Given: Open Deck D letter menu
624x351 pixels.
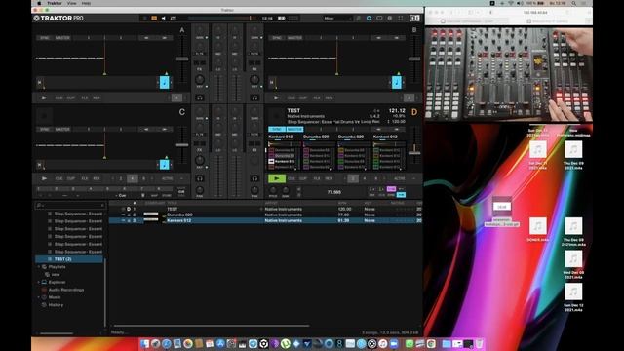Looking at the screenshot, I should pyautogui.click(x=414, y=112).
